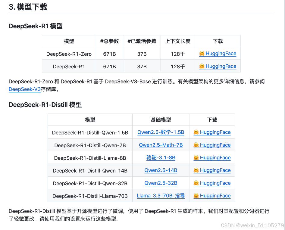Select the DeepSeek-R1-Distill-Qwen-7B cell
The image size is (285, 230).
coord(90,145)
